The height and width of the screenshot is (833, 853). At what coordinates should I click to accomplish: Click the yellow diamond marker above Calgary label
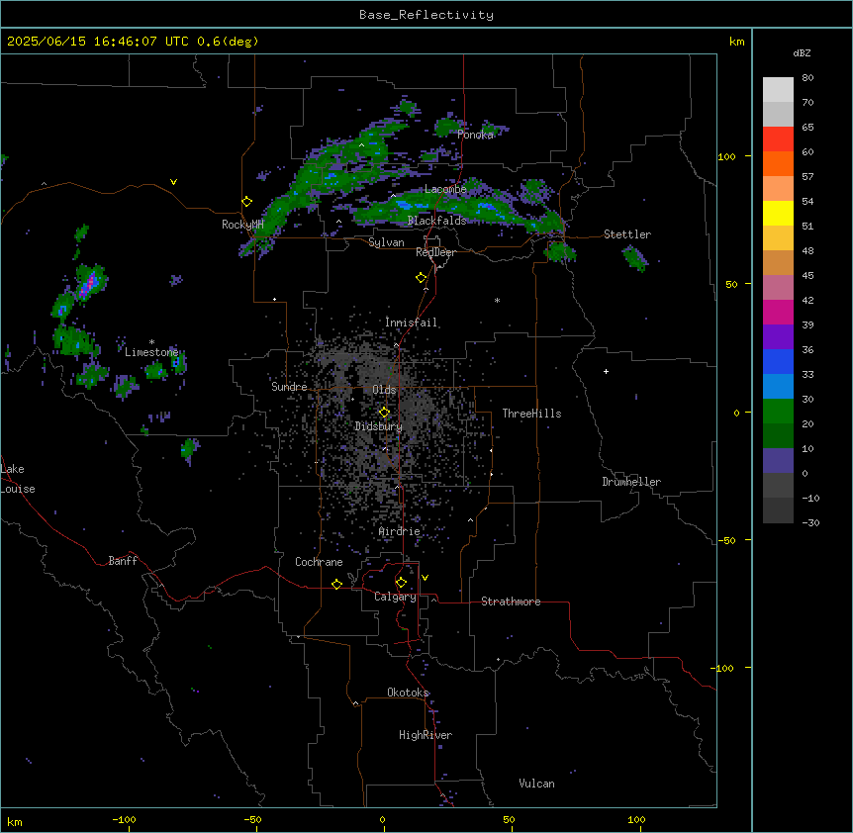[x=401, y=583]
